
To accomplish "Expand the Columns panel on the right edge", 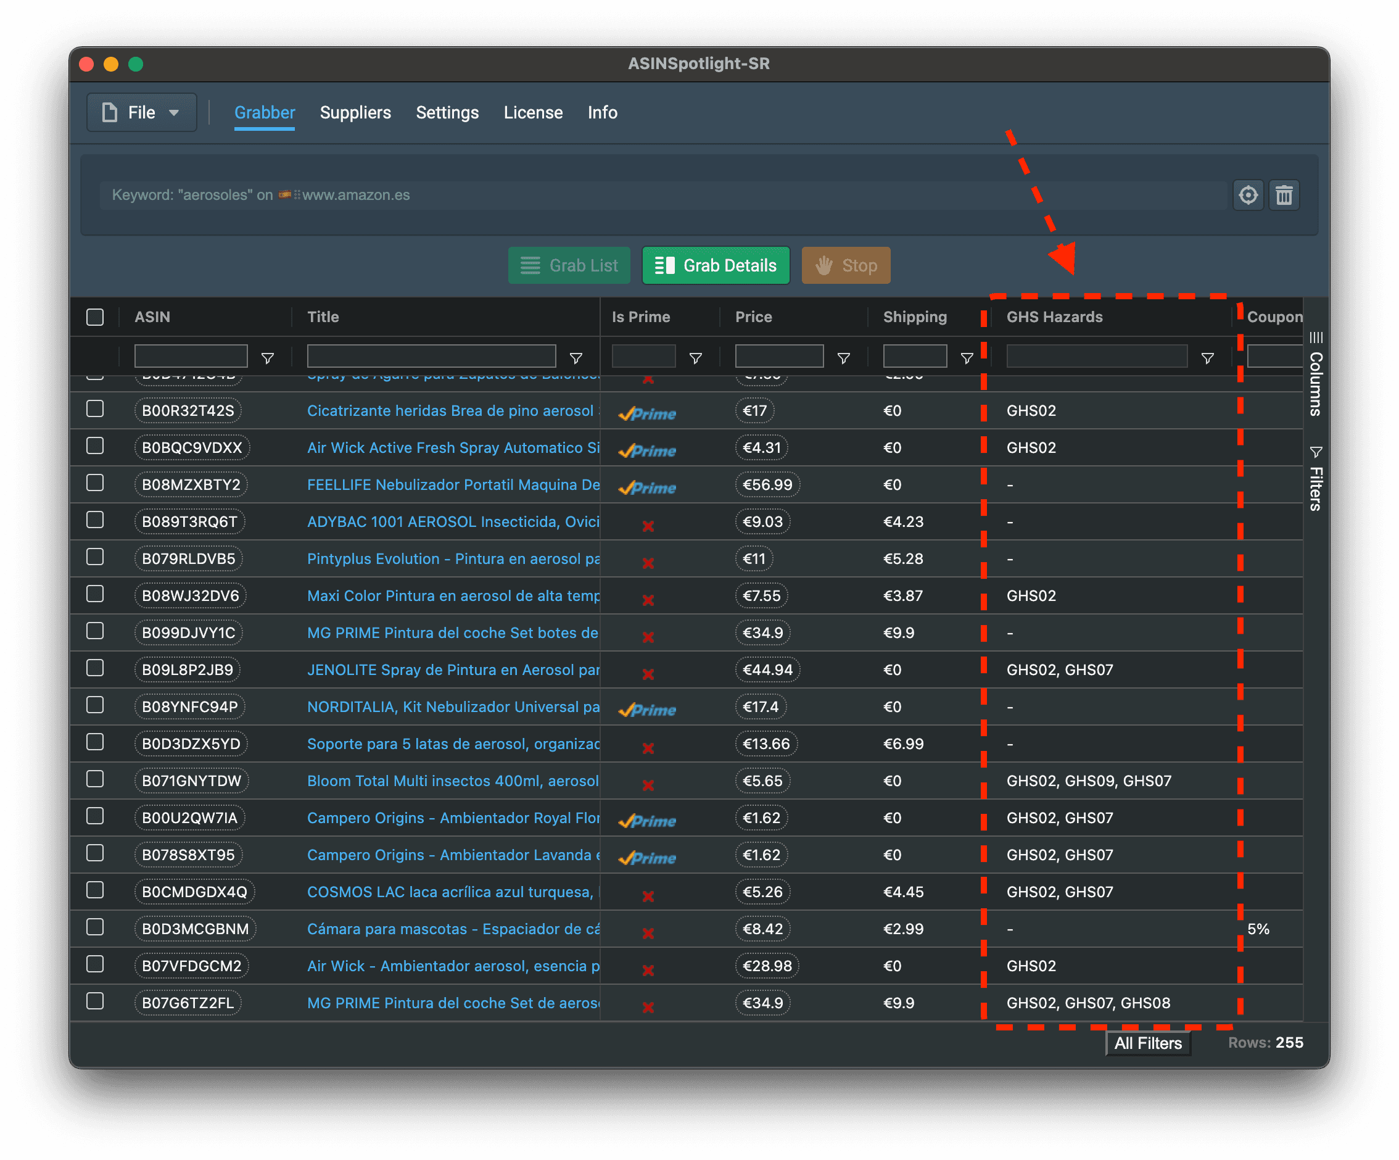I will pos(1316,373).
